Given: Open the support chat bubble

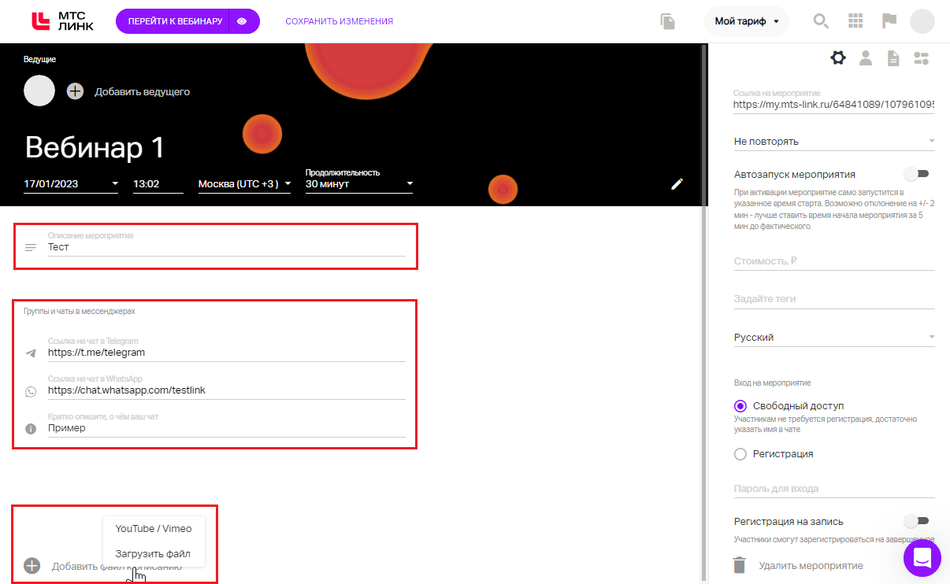Looking at the screenshot, I should 922,559.
